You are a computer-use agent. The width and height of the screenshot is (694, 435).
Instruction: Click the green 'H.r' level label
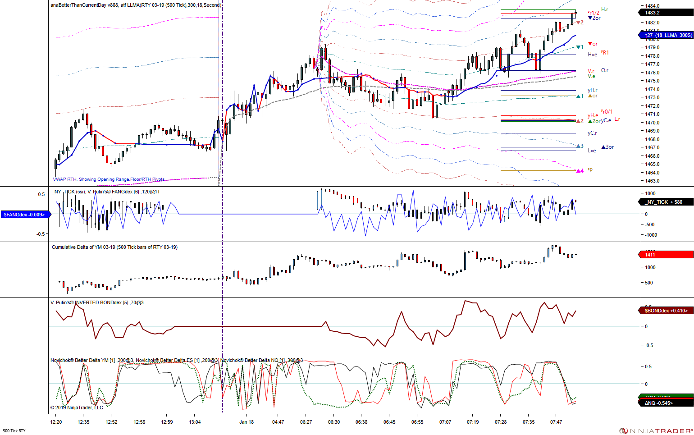click(x=605, y=9)
